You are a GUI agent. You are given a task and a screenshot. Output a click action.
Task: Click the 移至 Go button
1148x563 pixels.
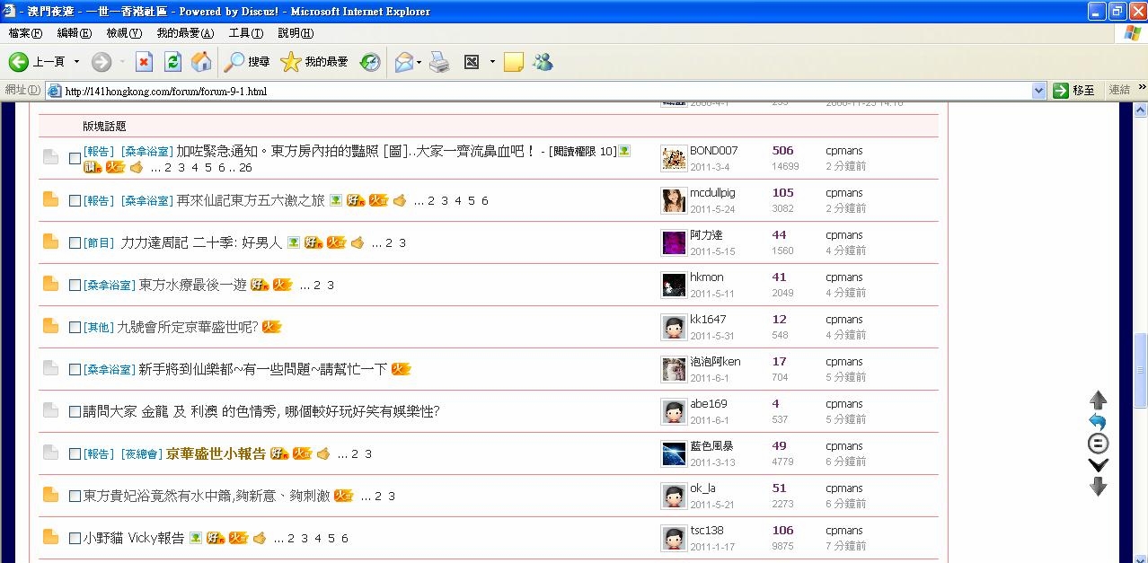tap(1074, 91)
